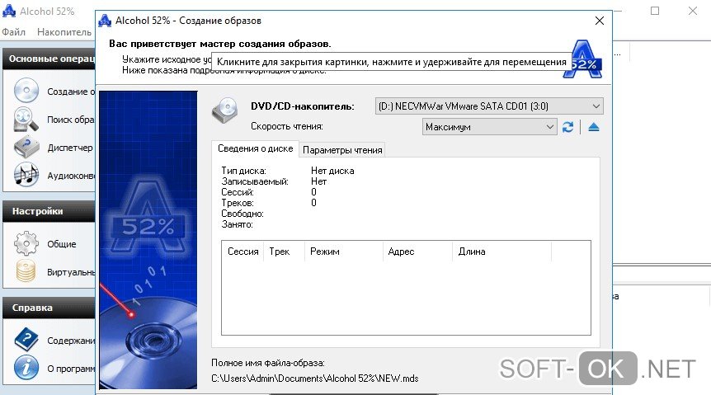
Task: Open help contents via the question-mark book icon
Action: (26, 340)
